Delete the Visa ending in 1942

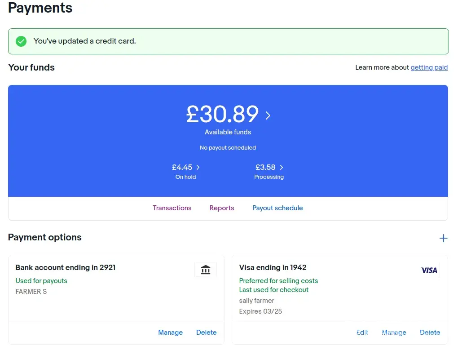click(430, 333)
